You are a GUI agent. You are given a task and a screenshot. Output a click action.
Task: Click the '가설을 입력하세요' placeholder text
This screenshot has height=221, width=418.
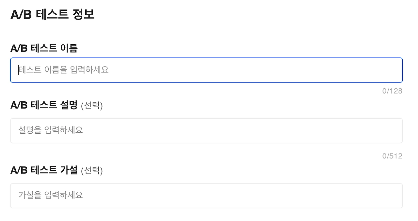[51, 195]
